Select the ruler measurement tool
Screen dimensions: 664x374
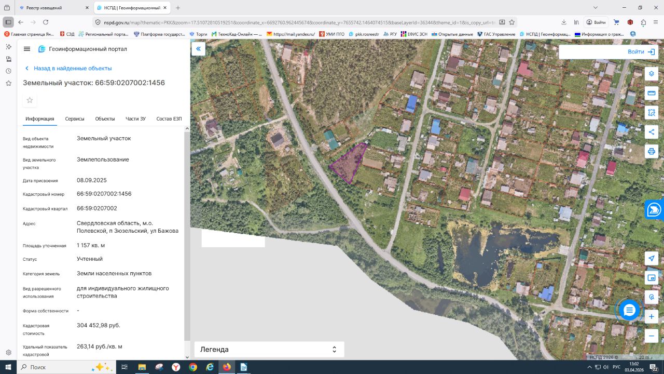click(652, 93)
